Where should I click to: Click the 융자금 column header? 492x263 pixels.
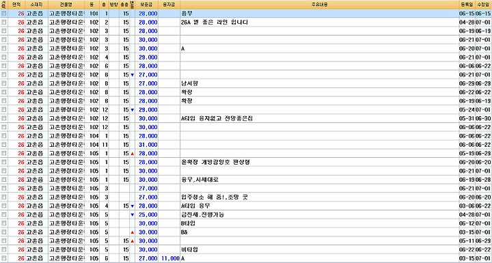coord(169,5)
